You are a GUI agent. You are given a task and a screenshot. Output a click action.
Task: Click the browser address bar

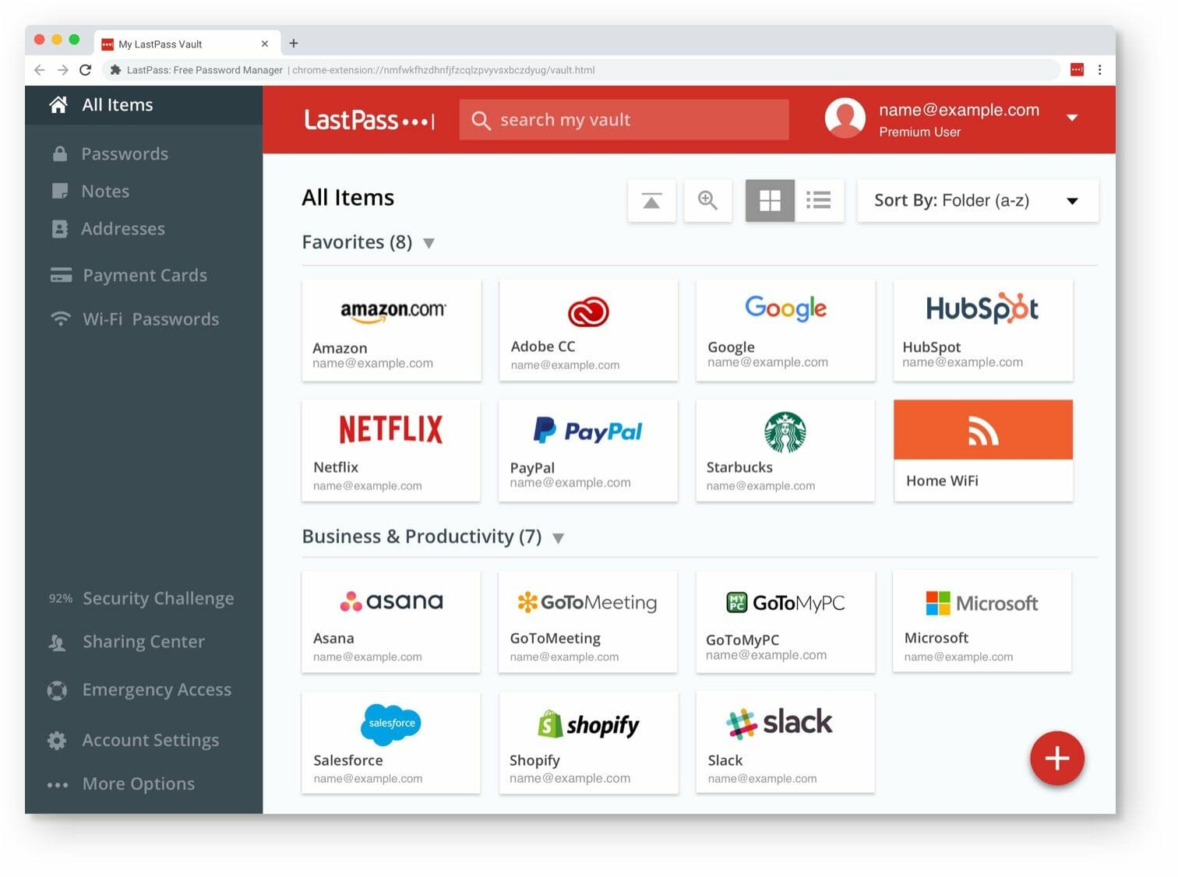(x=580, y=69)
